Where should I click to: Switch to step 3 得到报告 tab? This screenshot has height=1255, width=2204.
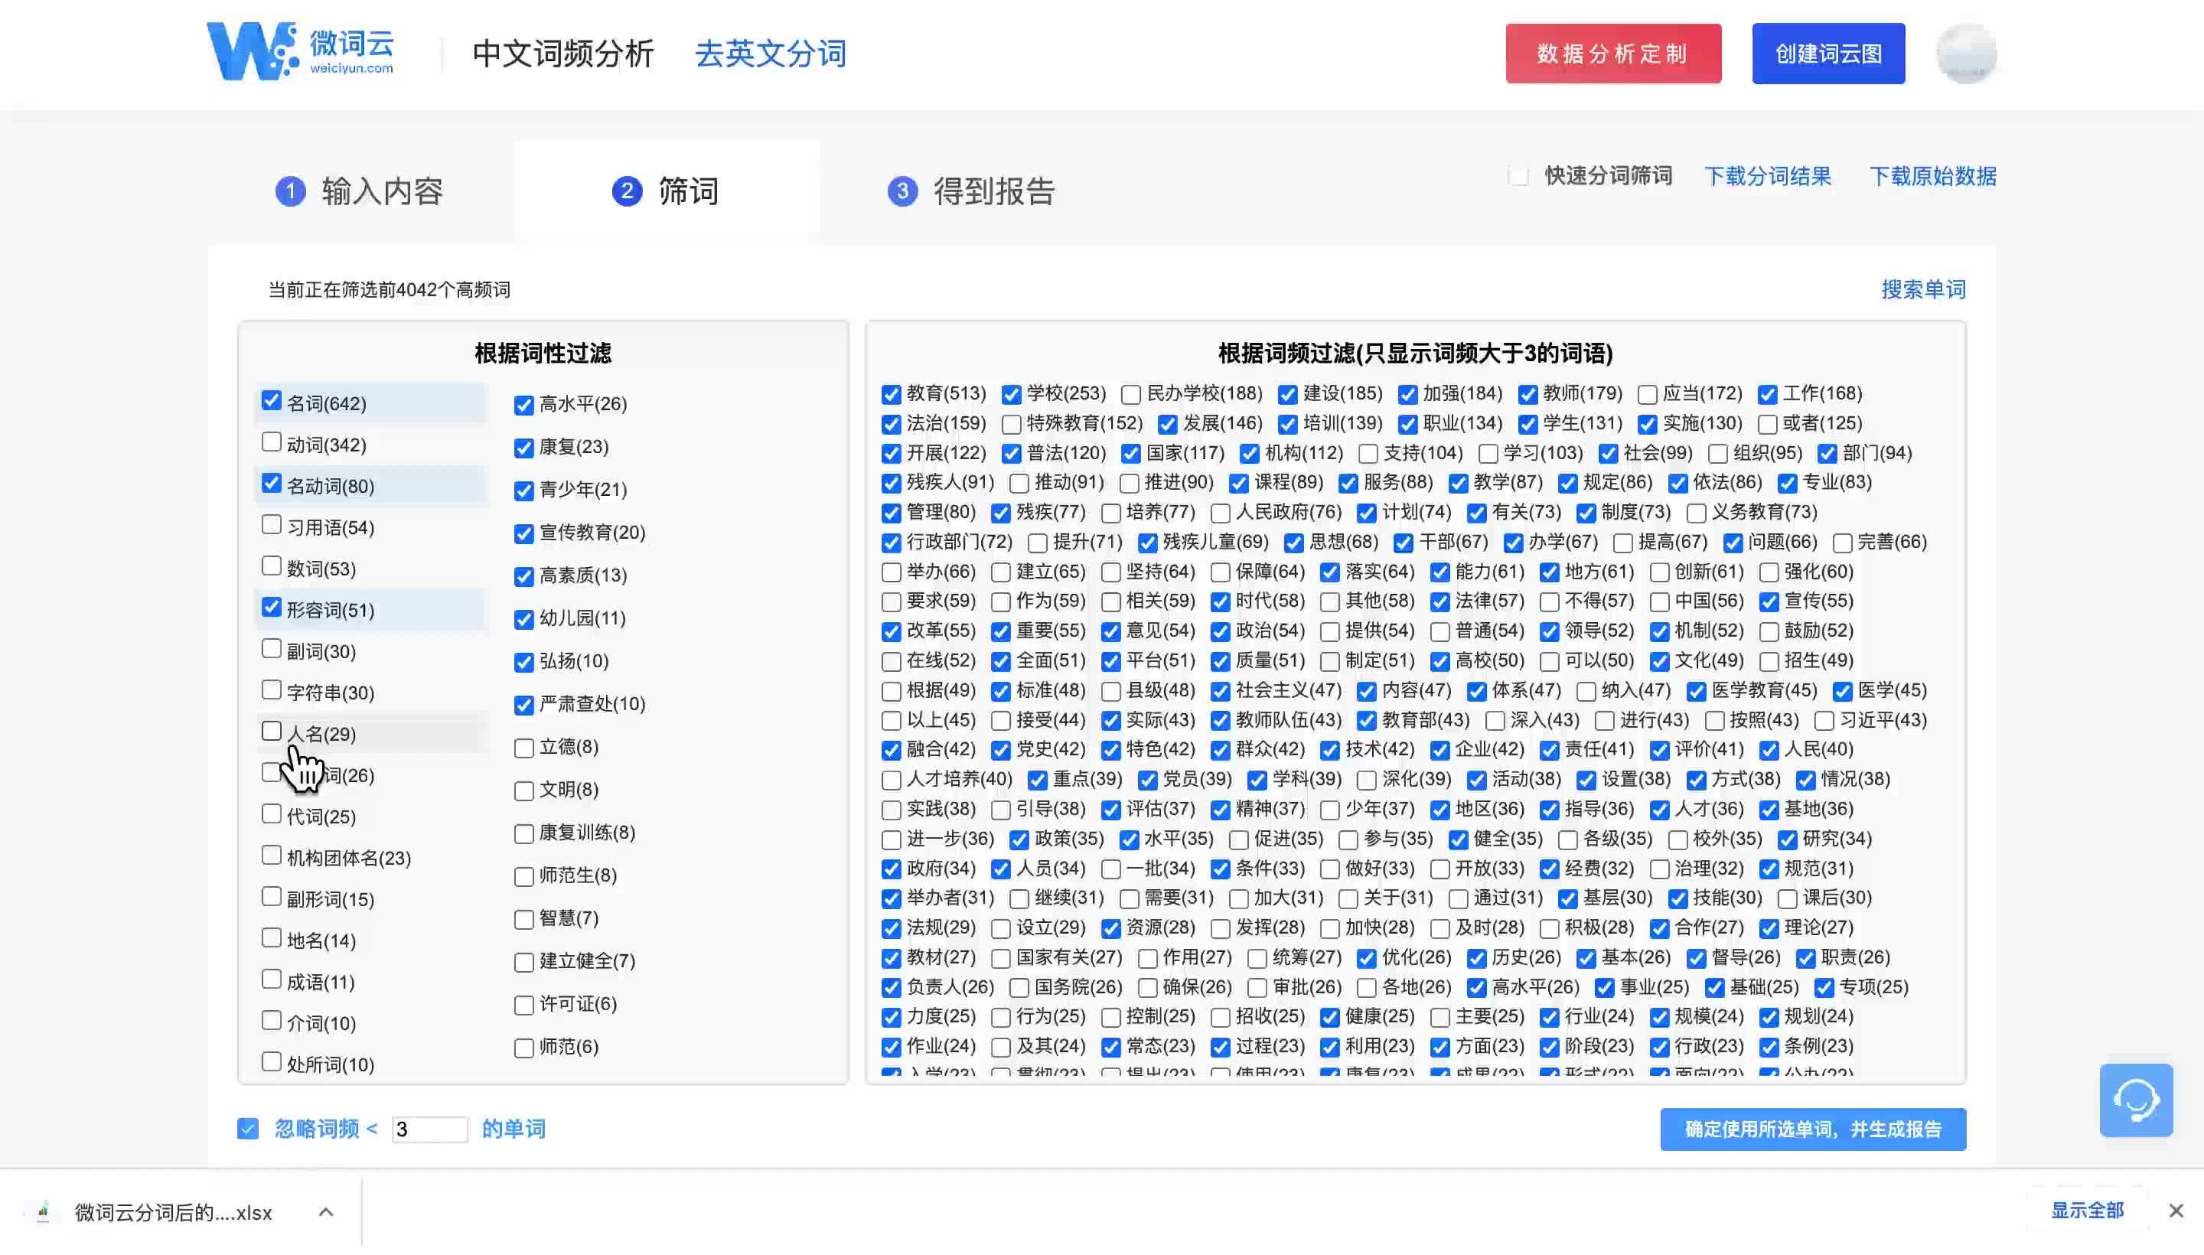tap(970, 191)
